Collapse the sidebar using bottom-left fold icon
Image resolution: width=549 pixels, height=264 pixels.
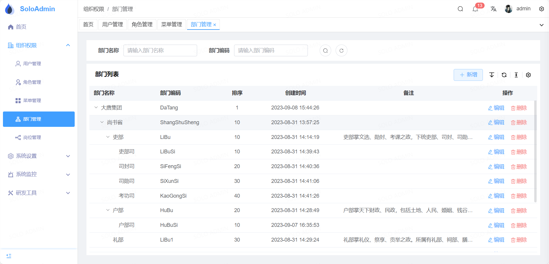(9, 256)
